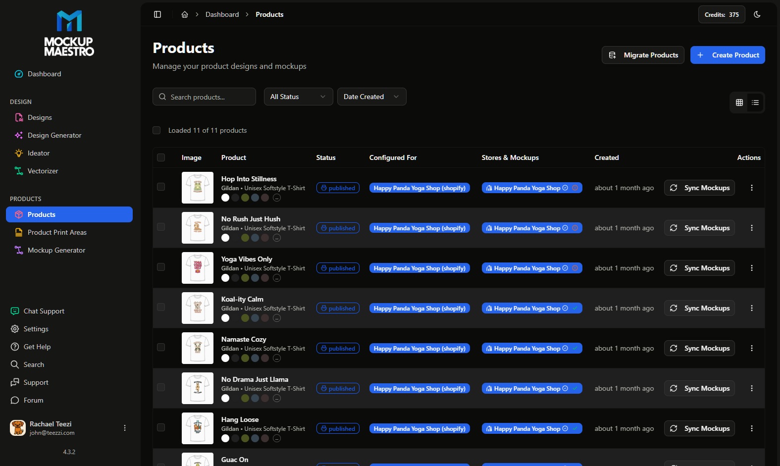Open Mockup Generator in sidebar

click(x=69, y=250)
